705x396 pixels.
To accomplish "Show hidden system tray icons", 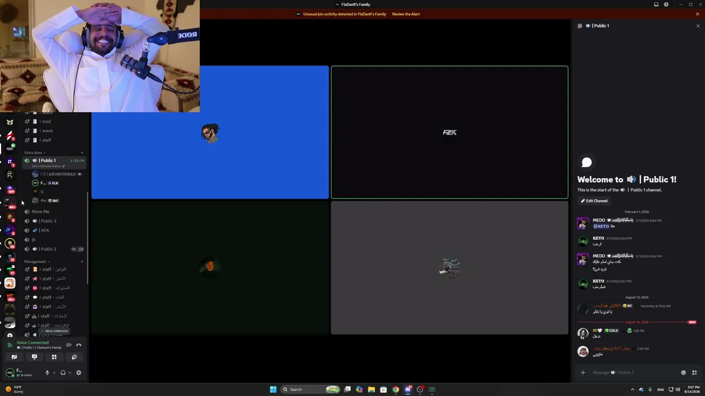I will [x=632, y=389].
